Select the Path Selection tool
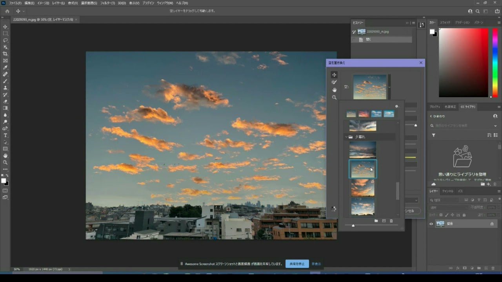The width and height of the screenshot is (502, 282). 5,142
